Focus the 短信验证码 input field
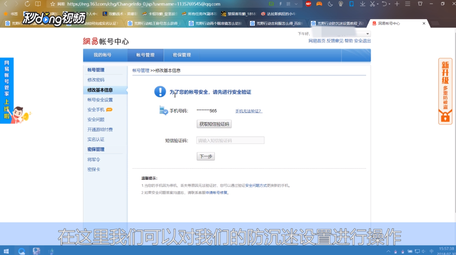The height and width of the screenshot is (255, 456). click(230, 140)
